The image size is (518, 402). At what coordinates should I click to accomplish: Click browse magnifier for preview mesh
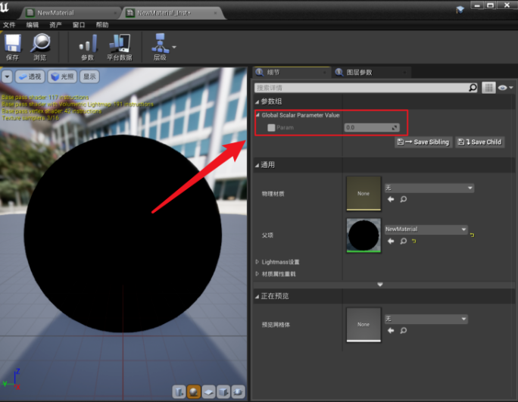(x=404, y=330)
